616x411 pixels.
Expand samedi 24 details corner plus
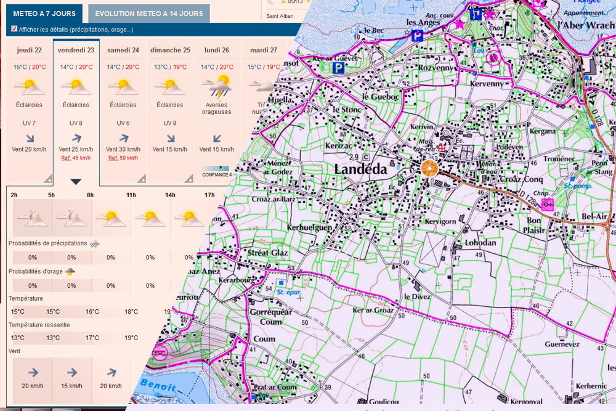(x=142, y=179)
